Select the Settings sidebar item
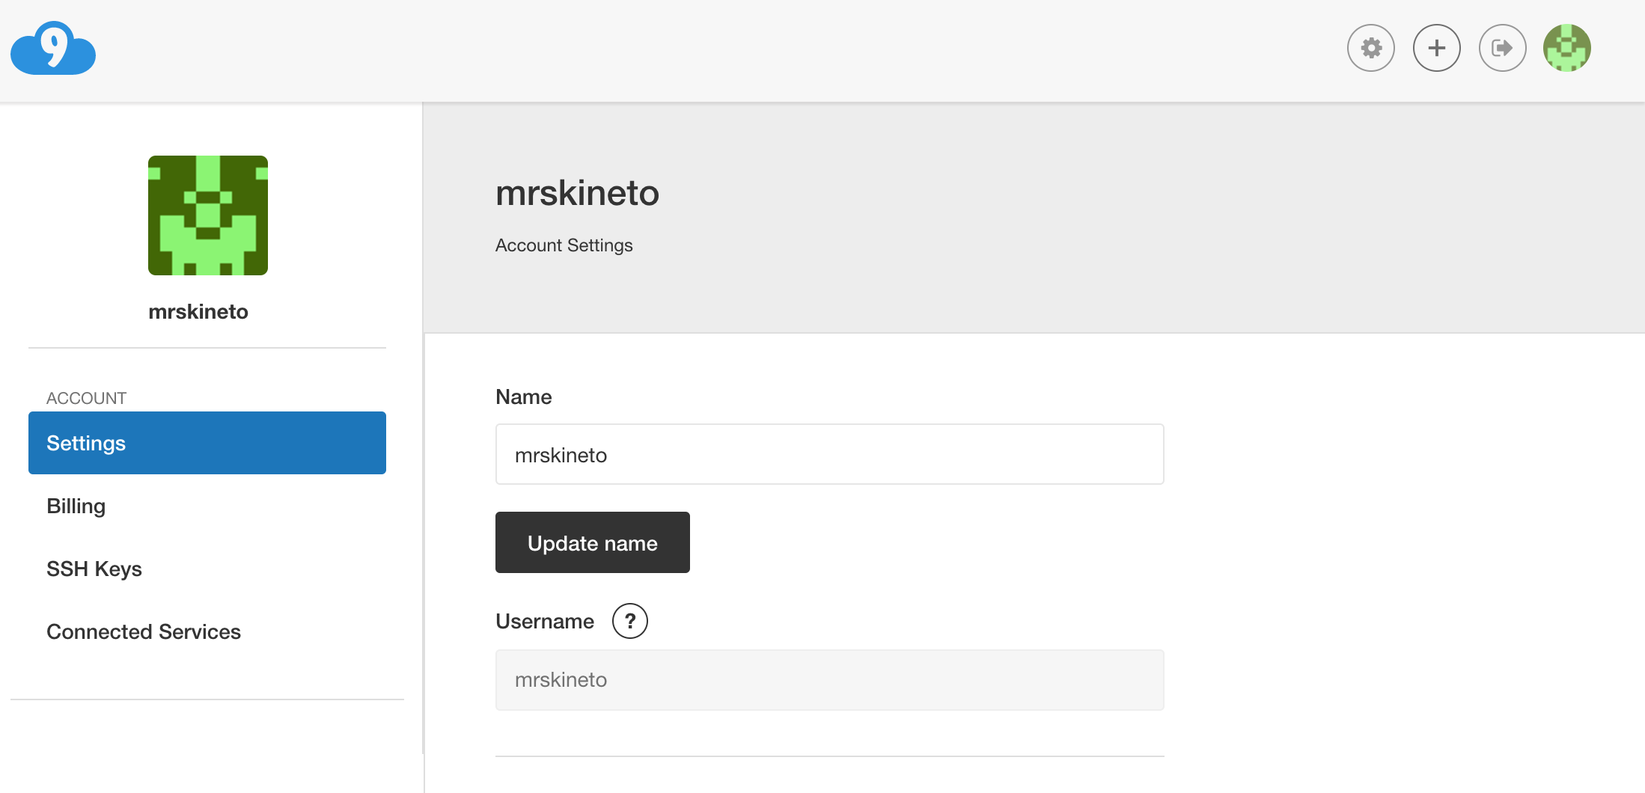Image resolution: width=1645 pixels, height=793 pixels. click(x=207, y=443)
